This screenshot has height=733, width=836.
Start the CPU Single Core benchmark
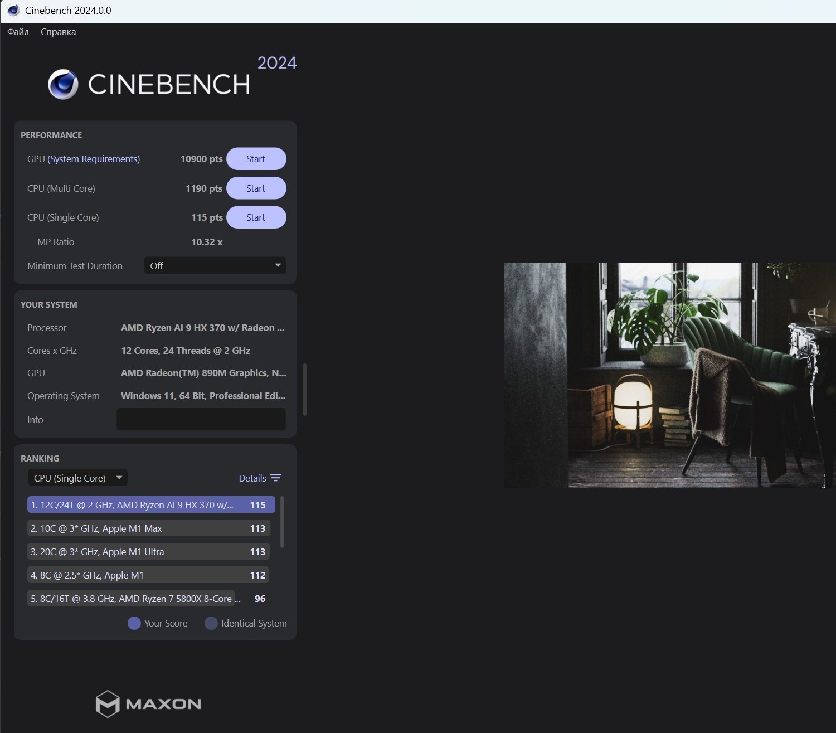coord(256,217)
